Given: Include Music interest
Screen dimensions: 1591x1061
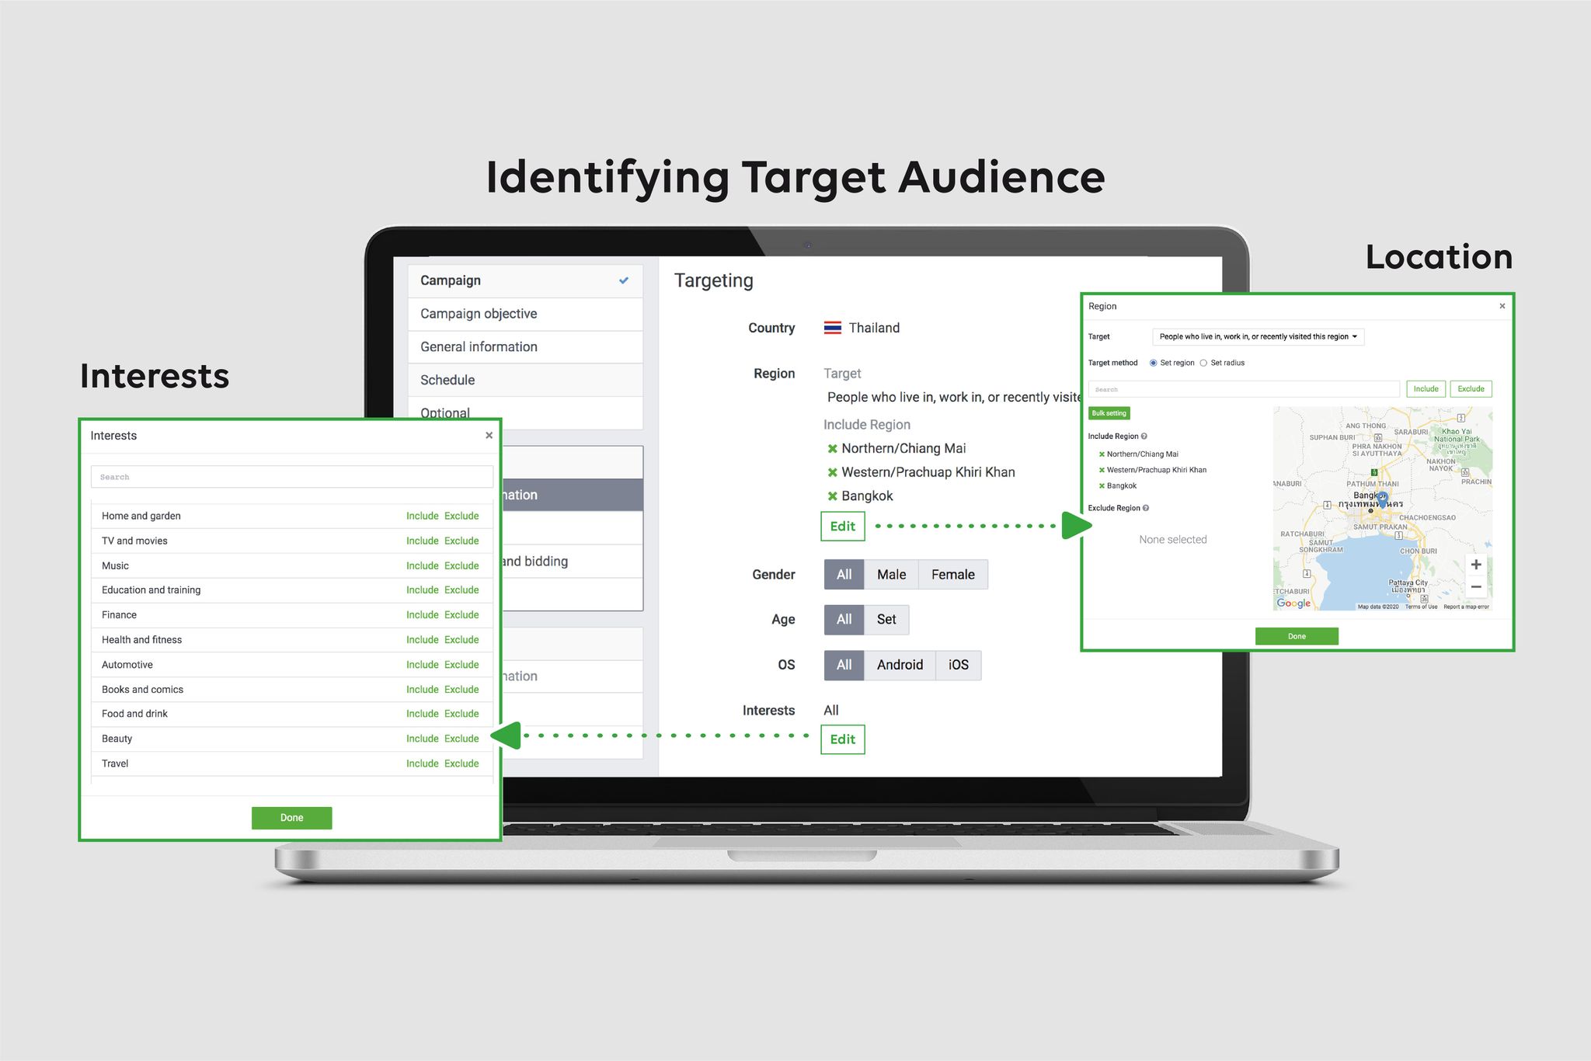Looking at the screenshot, I should [423, 565].
